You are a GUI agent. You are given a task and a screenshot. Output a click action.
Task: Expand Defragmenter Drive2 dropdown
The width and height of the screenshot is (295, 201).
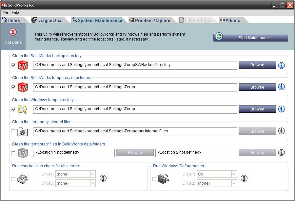[x=234, y=183]
